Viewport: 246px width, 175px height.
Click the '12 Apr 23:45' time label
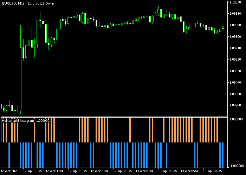click(x=123, y=171)
